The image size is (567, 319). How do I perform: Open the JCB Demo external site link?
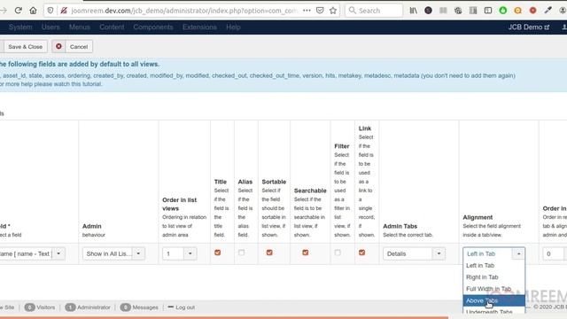(x=528, y=27)
